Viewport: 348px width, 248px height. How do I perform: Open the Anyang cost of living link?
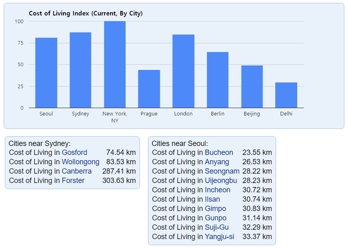pyautogui.click(x=217, y=162)
